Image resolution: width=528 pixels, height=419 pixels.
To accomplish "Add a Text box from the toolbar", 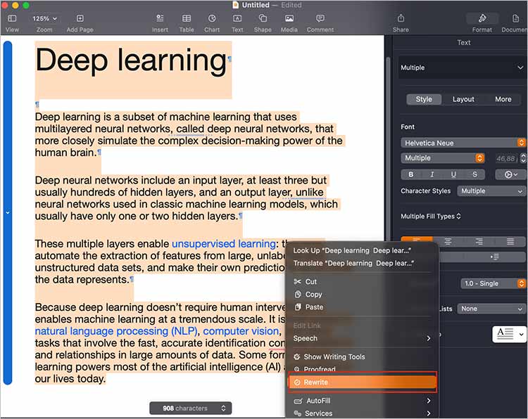I will pos(237,18).
